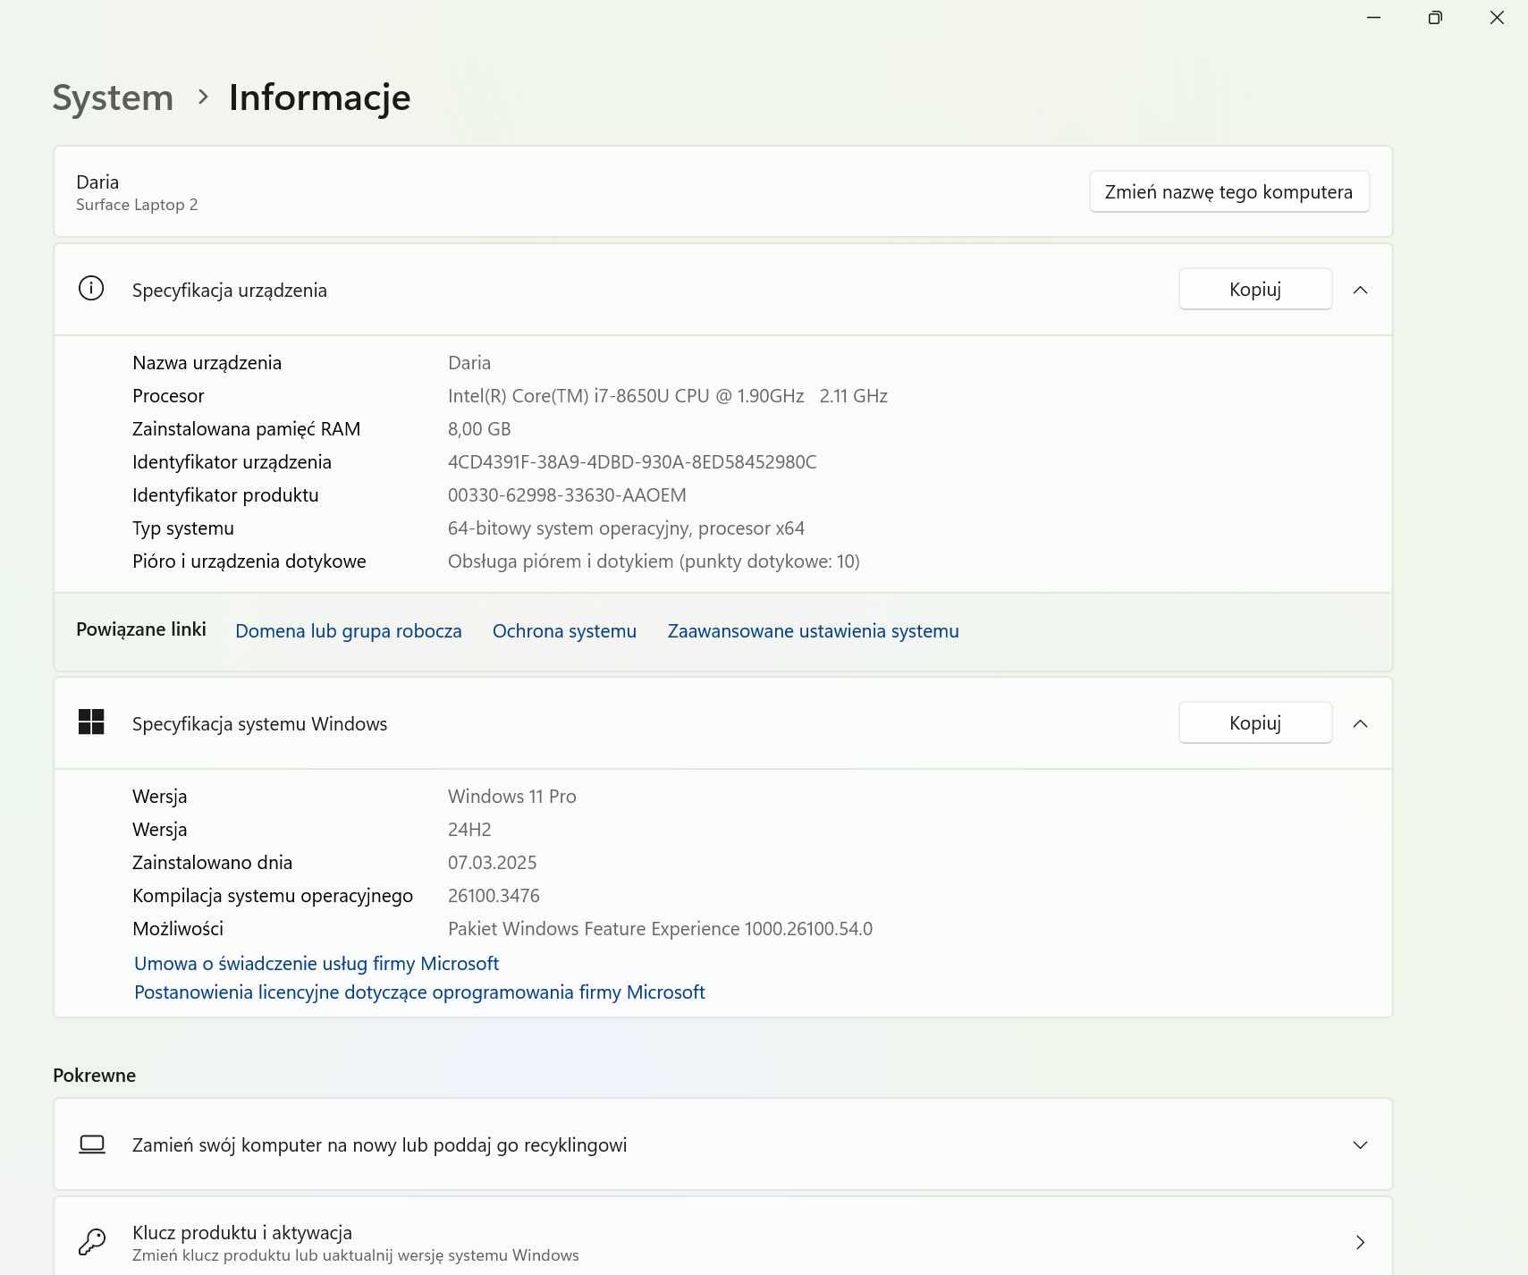Go back to System in the breadcrumb

113,97
